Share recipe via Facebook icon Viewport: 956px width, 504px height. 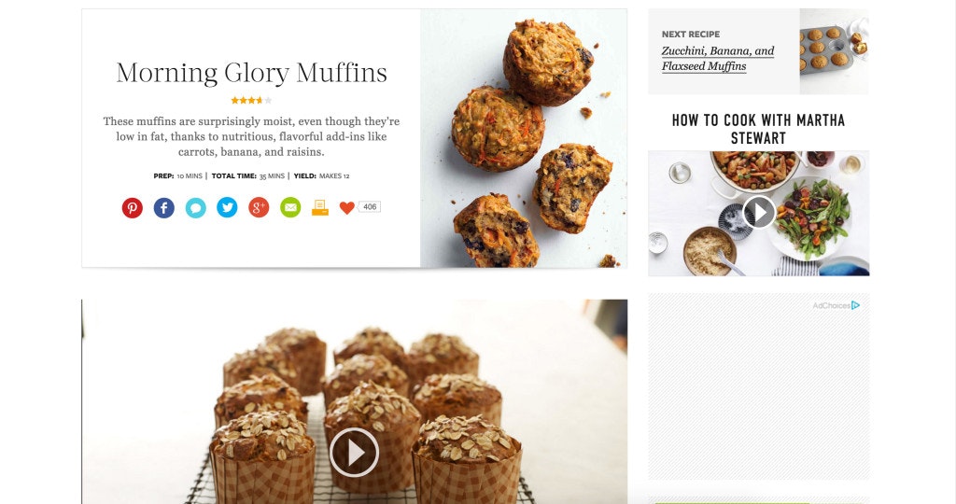pos(164,208)
